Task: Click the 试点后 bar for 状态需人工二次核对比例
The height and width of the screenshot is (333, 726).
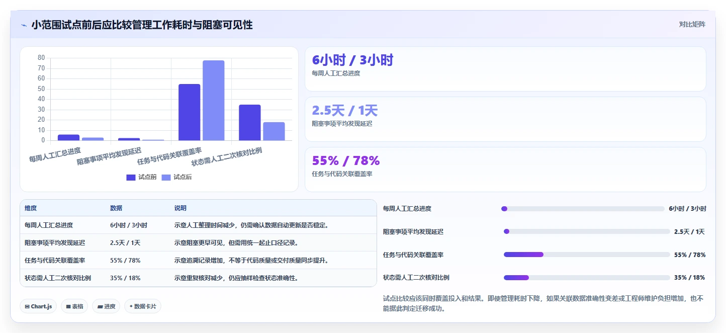Action: coord(274,131)
